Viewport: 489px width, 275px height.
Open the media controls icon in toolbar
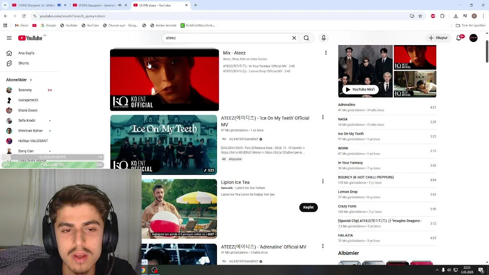pyautogui.click(x=465, y=16)
